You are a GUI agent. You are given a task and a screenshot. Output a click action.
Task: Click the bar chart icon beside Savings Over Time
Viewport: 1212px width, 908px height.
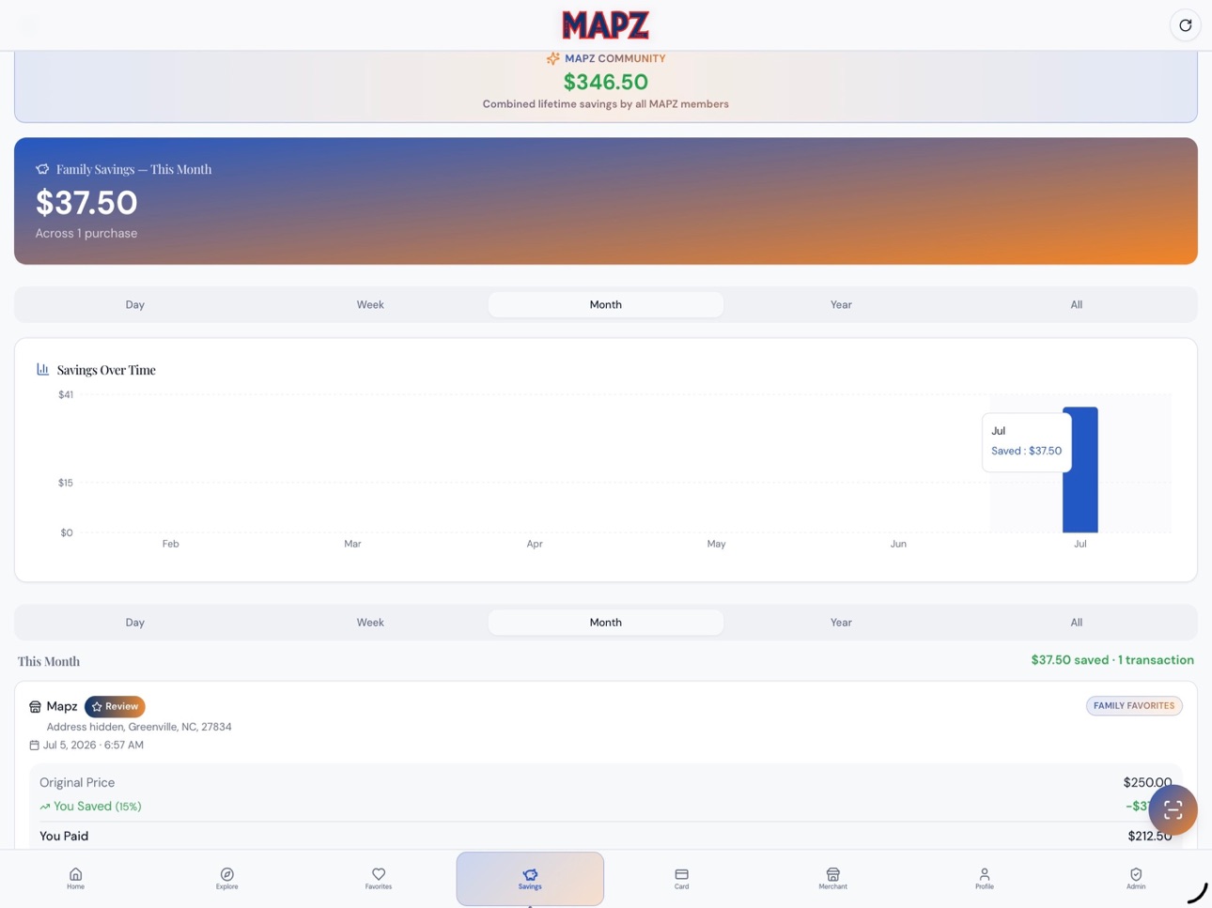[x=42, y=369]
